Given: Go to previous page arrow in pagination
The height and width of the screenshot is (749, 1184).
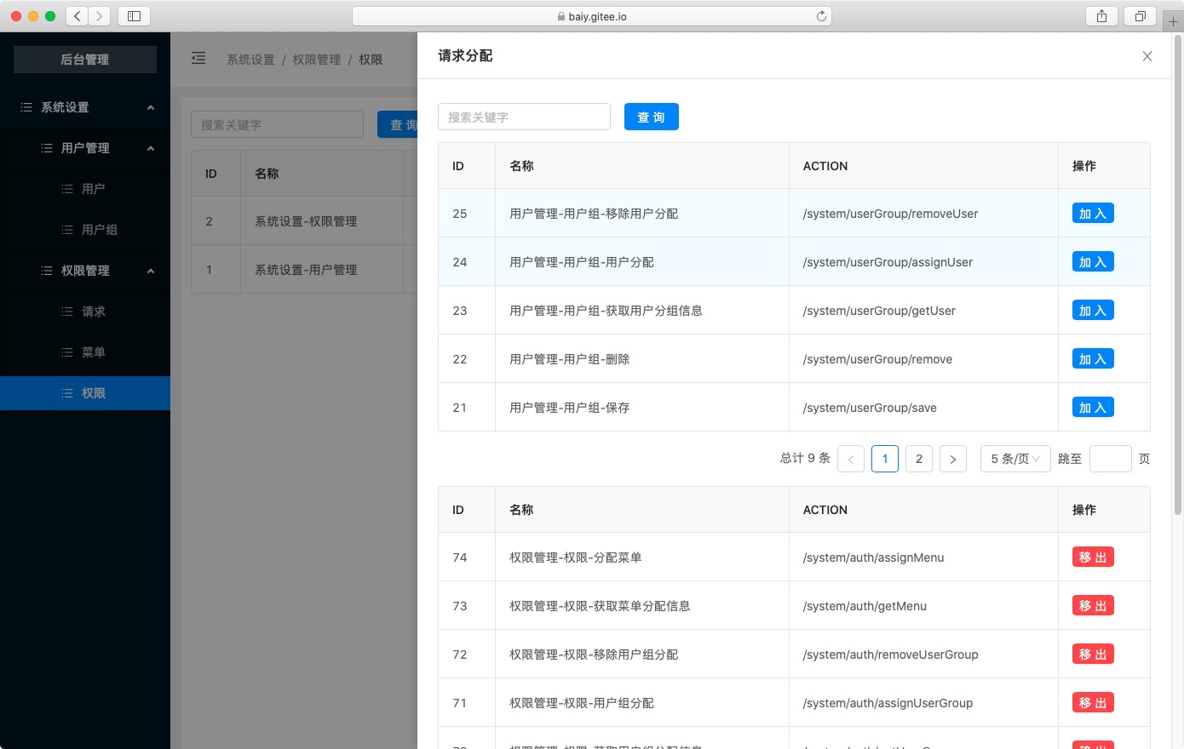Looking at the screenshot, I should click(851, 459).
